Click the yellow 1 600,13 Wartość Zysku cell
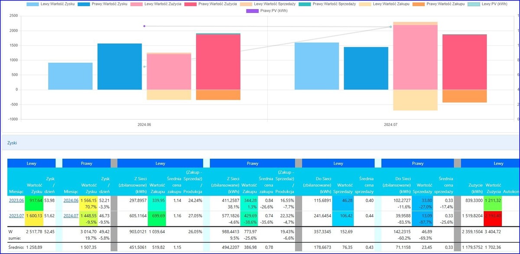The image size is (520, 254). [x=33, y=215]
